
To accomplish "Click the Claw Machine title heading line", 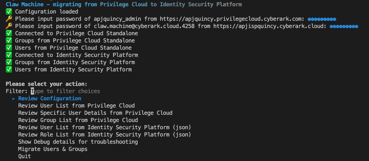I will 124,4.
